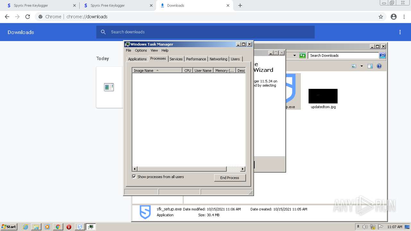The image size is (411, 231).
Task: Open Task Manager File menu
Action: coord(128,50)
